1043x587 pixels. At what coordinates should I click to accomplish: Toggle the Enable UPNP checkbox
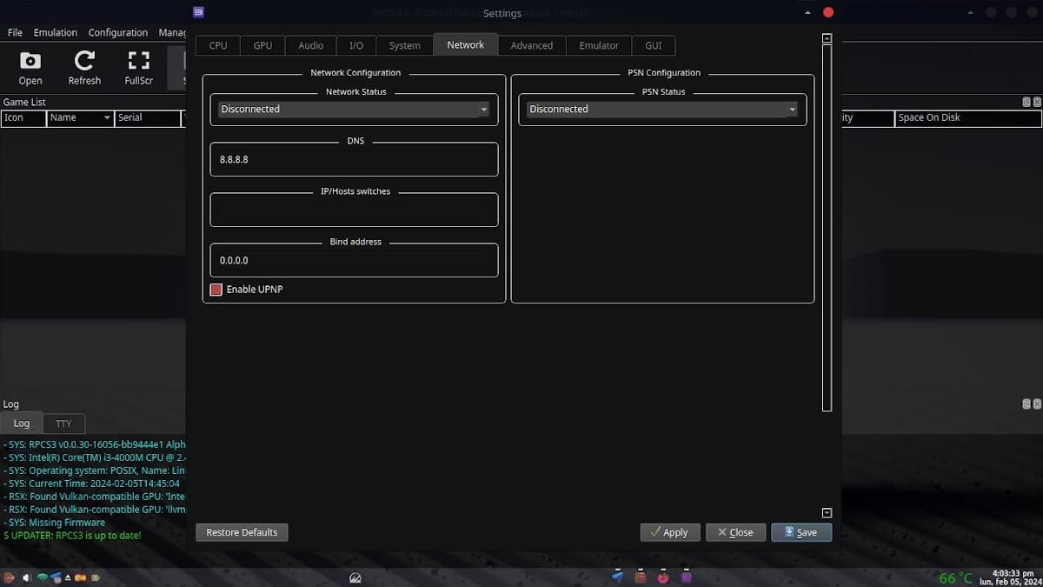(216, 289)
